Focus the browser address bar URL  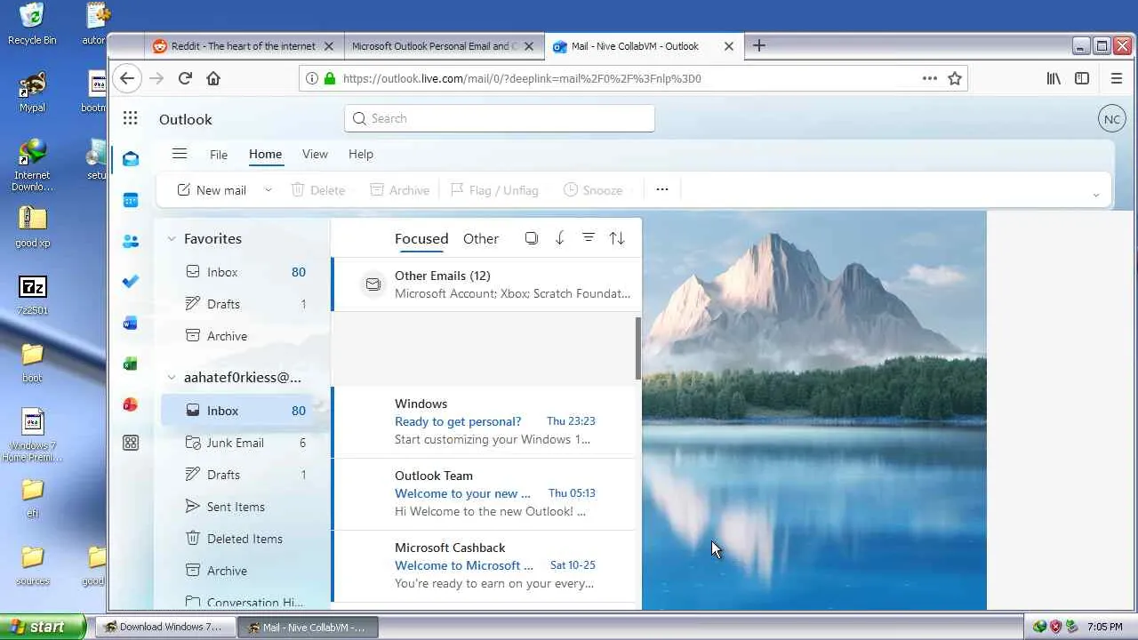[522, 78]
